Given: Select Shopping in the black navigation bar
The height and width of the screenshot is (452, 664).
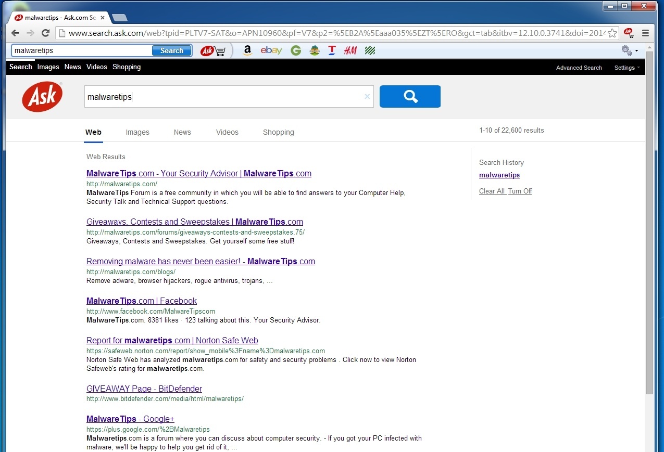Looking at the screenshot, I should point(127,67).
